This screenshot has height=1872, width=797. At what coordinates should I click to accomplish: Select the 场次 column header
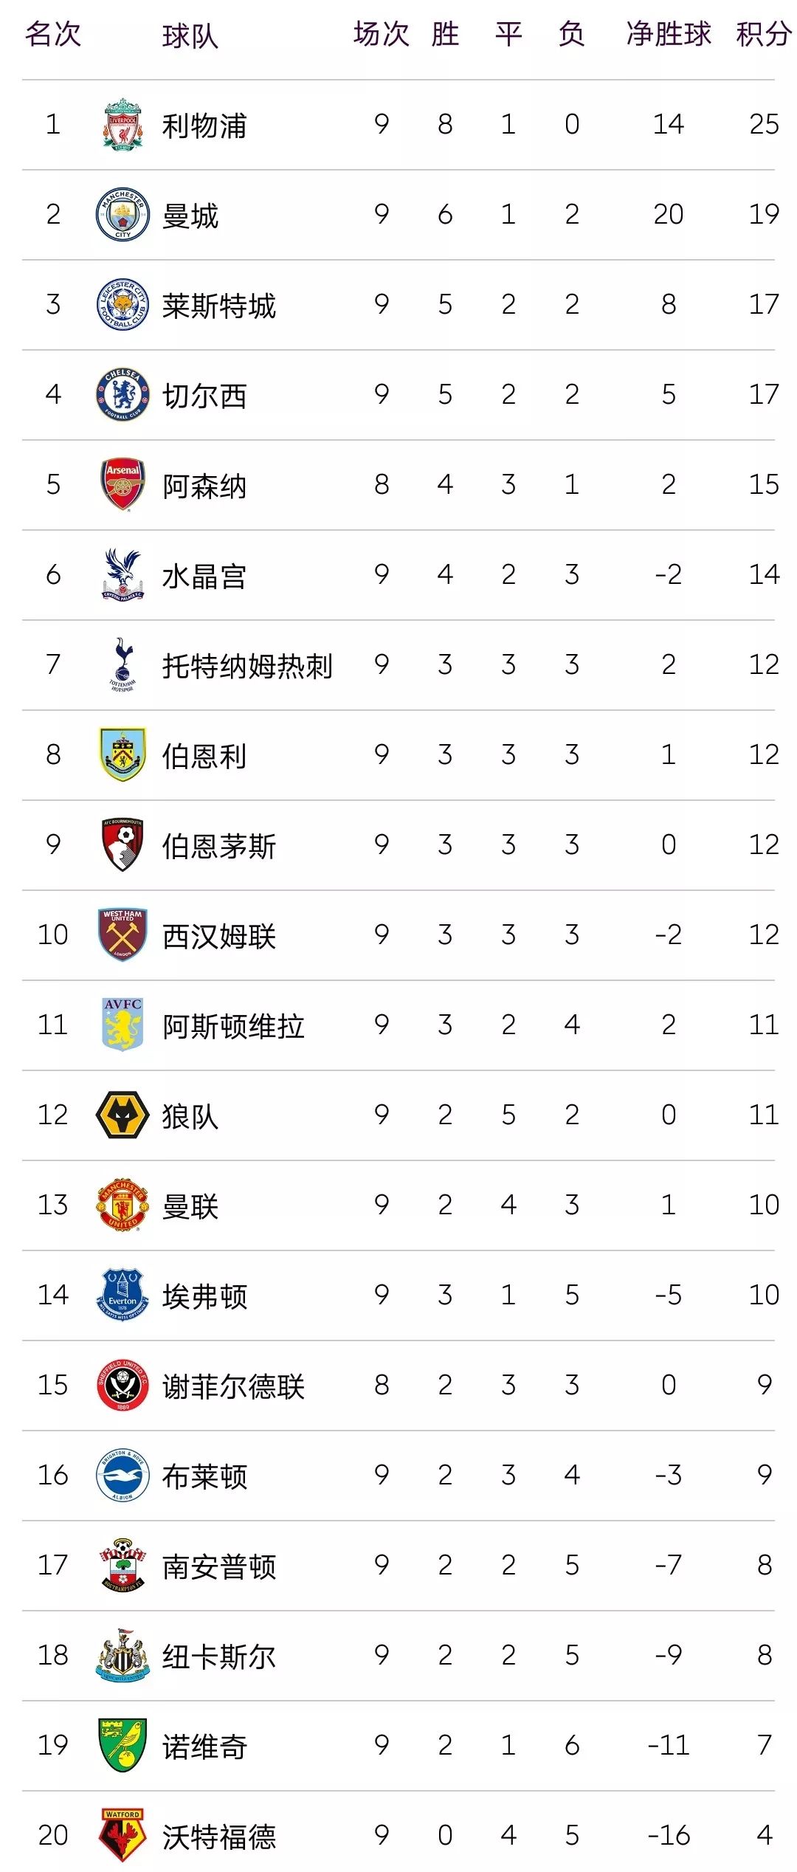tap(382, 34)
